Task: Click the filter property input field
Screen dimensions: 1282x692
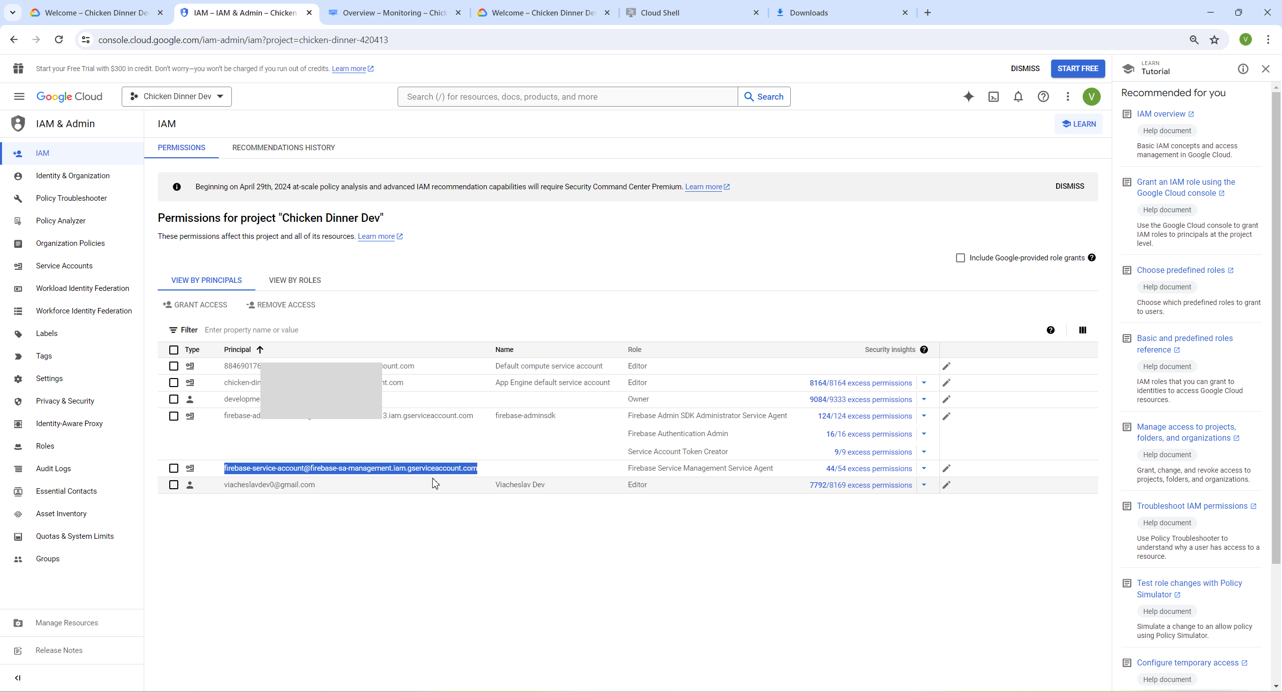Action: pos(351,330)
